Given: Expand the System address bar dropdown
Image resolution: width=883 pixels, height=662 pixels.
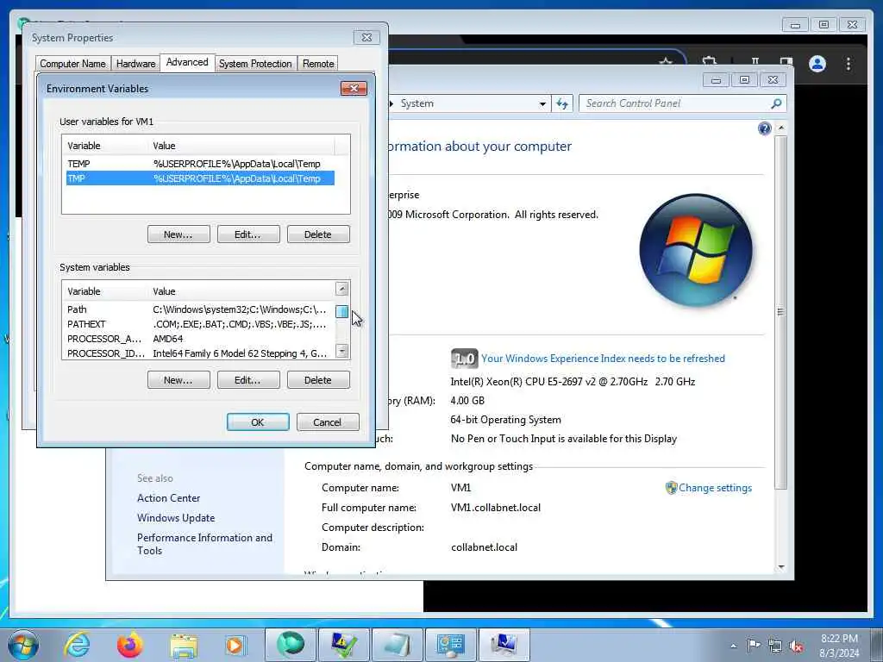Looking at the screenshot, I should tap(542, 103).
